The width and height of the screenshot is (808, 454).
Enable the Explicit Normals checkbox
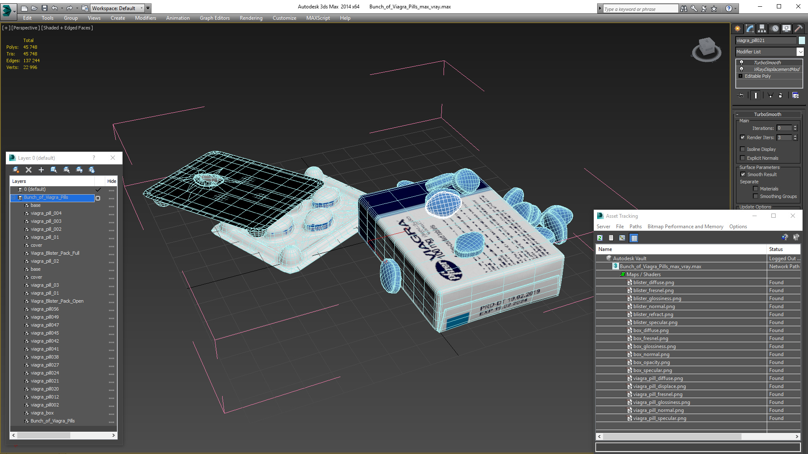[743, 158]
